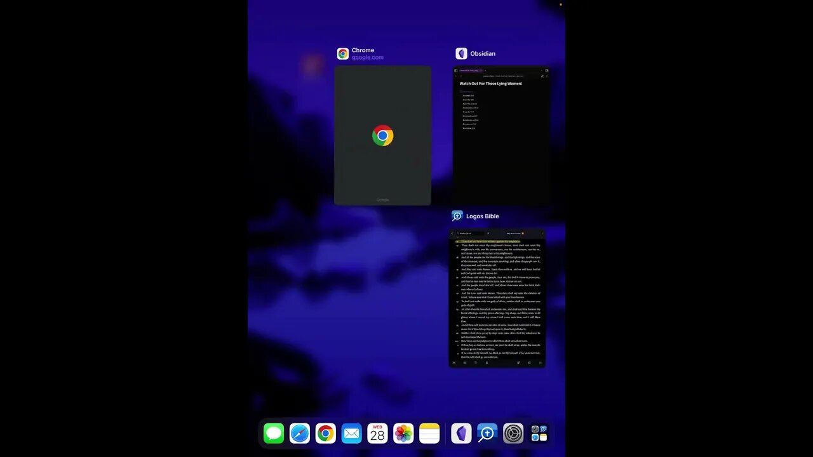The width and height of the screenshot is (813, 457).
Task: Click the Logos Bible icon above its card
Action: pos(457,216)
